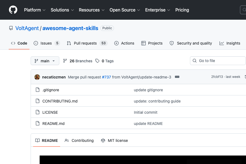Open the Merge pull request commit message
Screen dimensions: 246x164
119,77
